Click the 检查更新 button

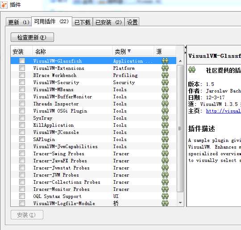pyautogui.click(x=32, y=37)
